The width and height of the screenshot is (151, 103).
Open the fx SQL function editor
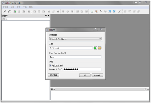tap(101, 11)
